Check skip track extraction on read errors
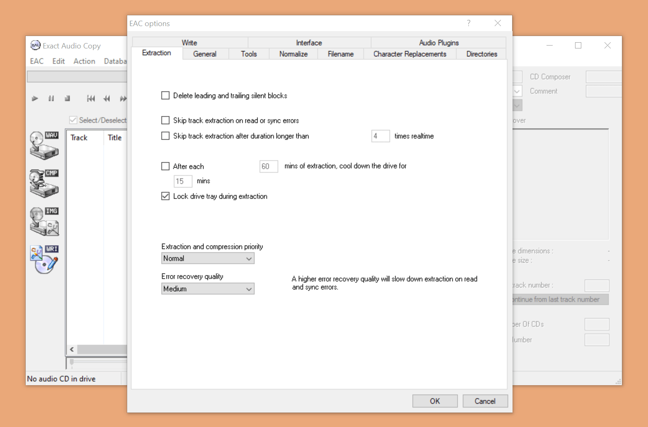This screenshot has height=427, width=648. pyautogui.click(x=165, y=120)
